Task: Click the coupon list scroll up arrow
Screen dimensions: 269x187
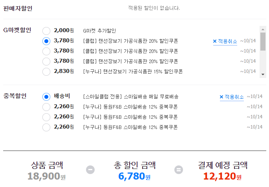Action: [263, 29]
